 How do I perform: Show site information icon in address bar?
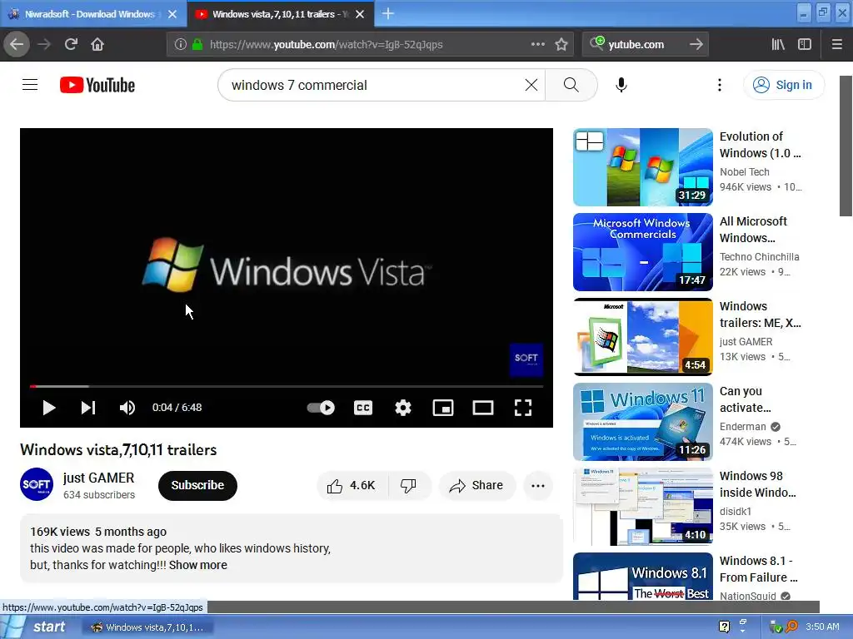[x=180, y=45]
